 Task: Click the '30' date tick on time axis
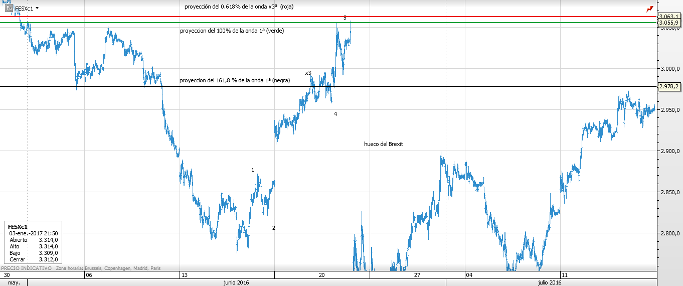click(x=7, y=275)
